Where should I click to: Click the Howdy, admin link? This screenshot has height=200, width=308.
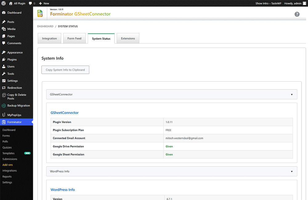point(293,3)
